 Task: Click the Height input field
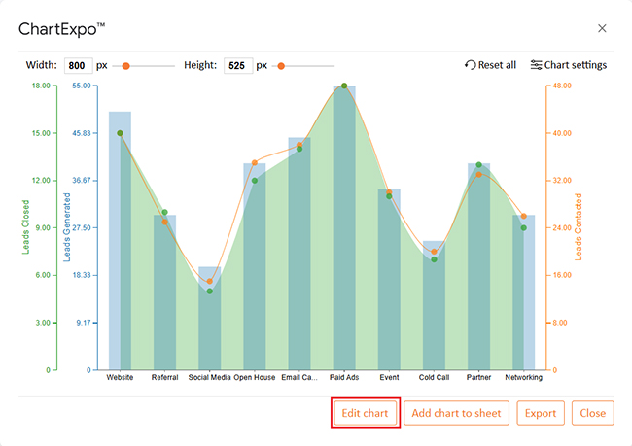237,66
